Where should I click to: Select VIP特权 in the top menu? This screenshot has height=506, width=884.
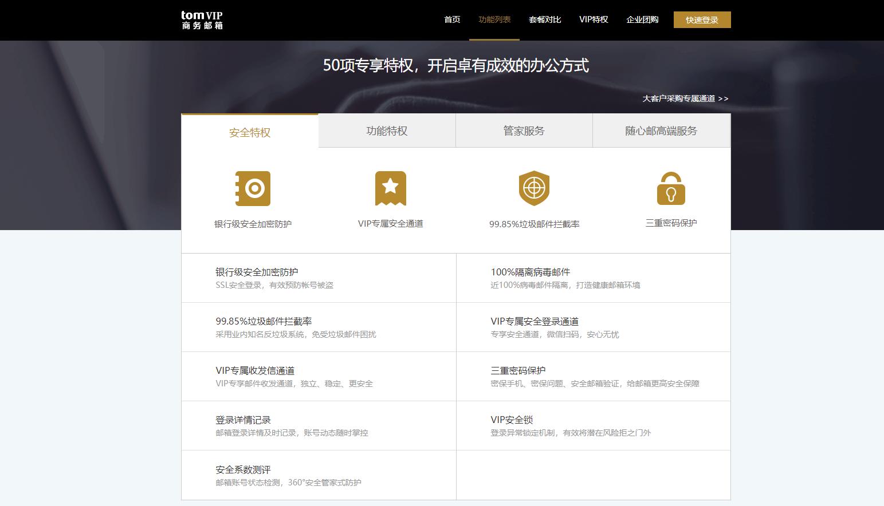(594, 19)
